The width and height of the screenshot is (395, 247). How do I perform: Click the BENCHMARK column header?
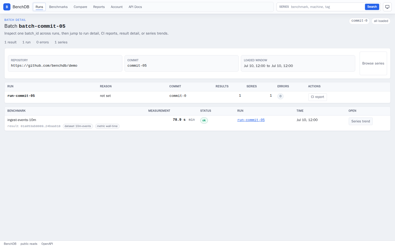click(x=16, y=111)
